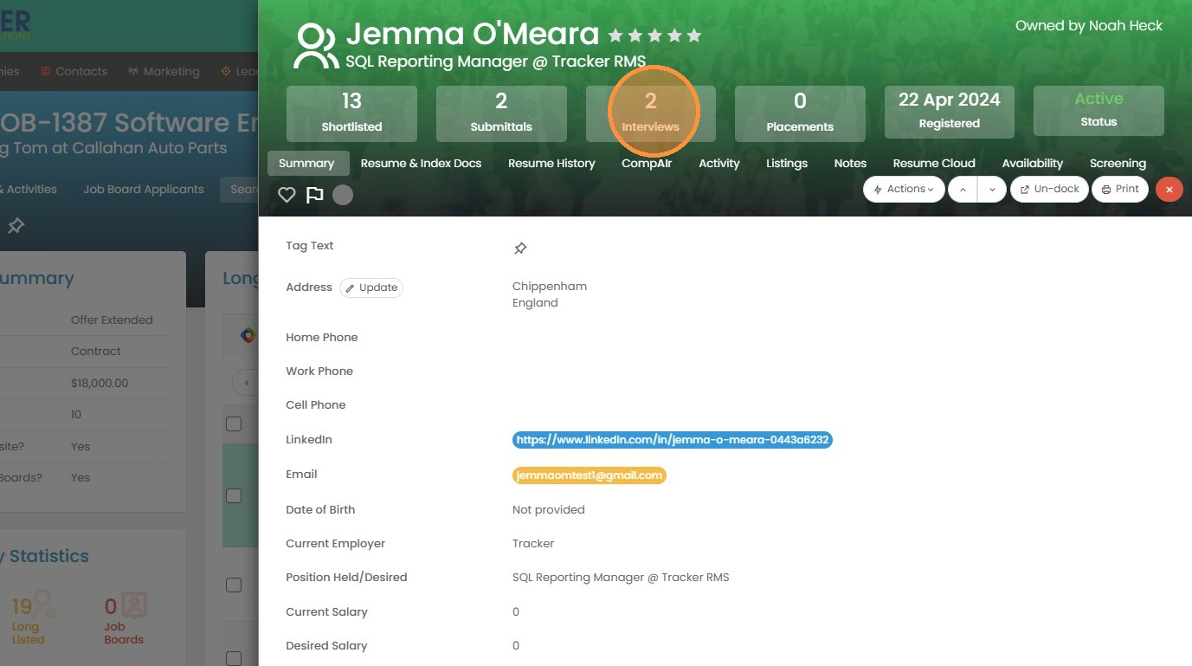Open the Availability tab

click(1033, 163)
